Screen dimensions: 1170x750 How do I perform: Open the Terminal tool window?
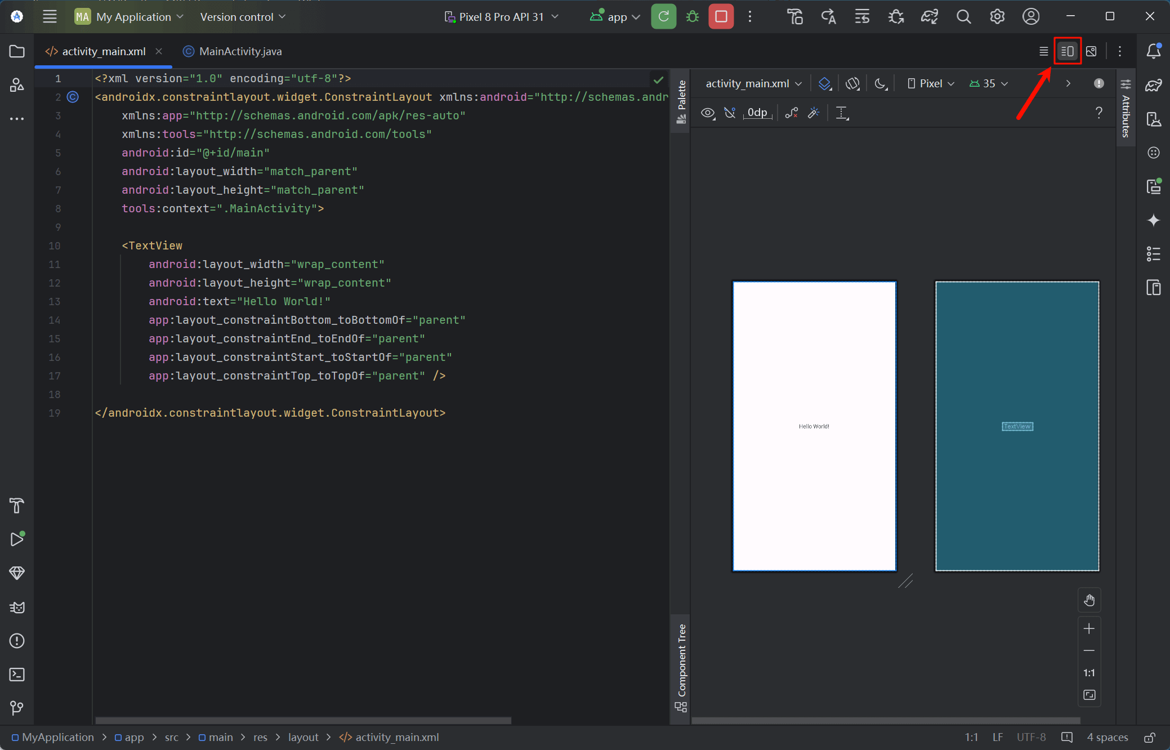click(x=17, y=674)
